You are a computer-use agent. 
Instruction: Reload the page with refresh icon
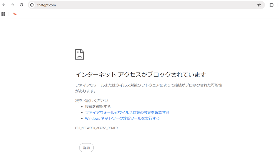(21, 5)
